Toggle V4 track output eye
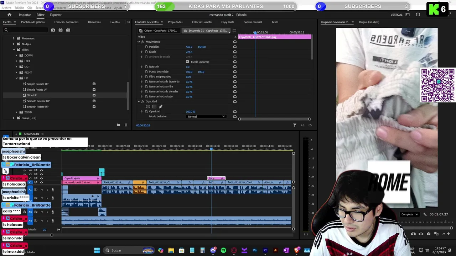The image size is (456, 256). [x=41, y=170]
